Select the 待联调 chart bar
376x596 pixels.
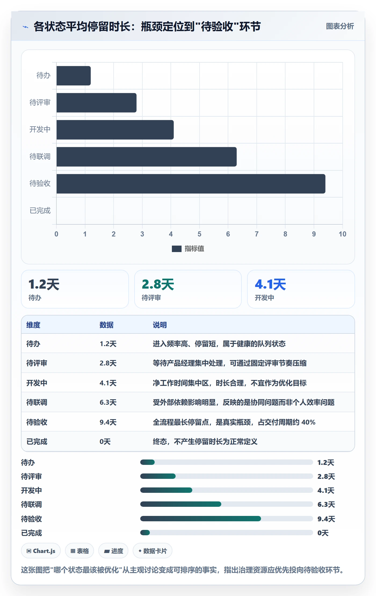(146, 157)
